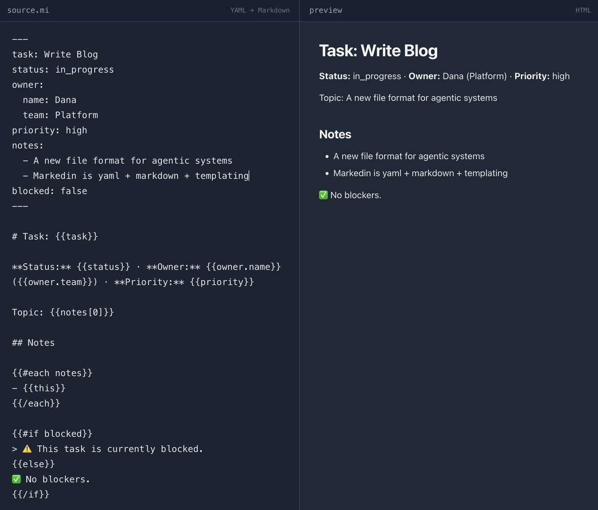Click '{{owner.name}}' in the source
This screenshot has height=510, width=598.
[x=243, y=267]
